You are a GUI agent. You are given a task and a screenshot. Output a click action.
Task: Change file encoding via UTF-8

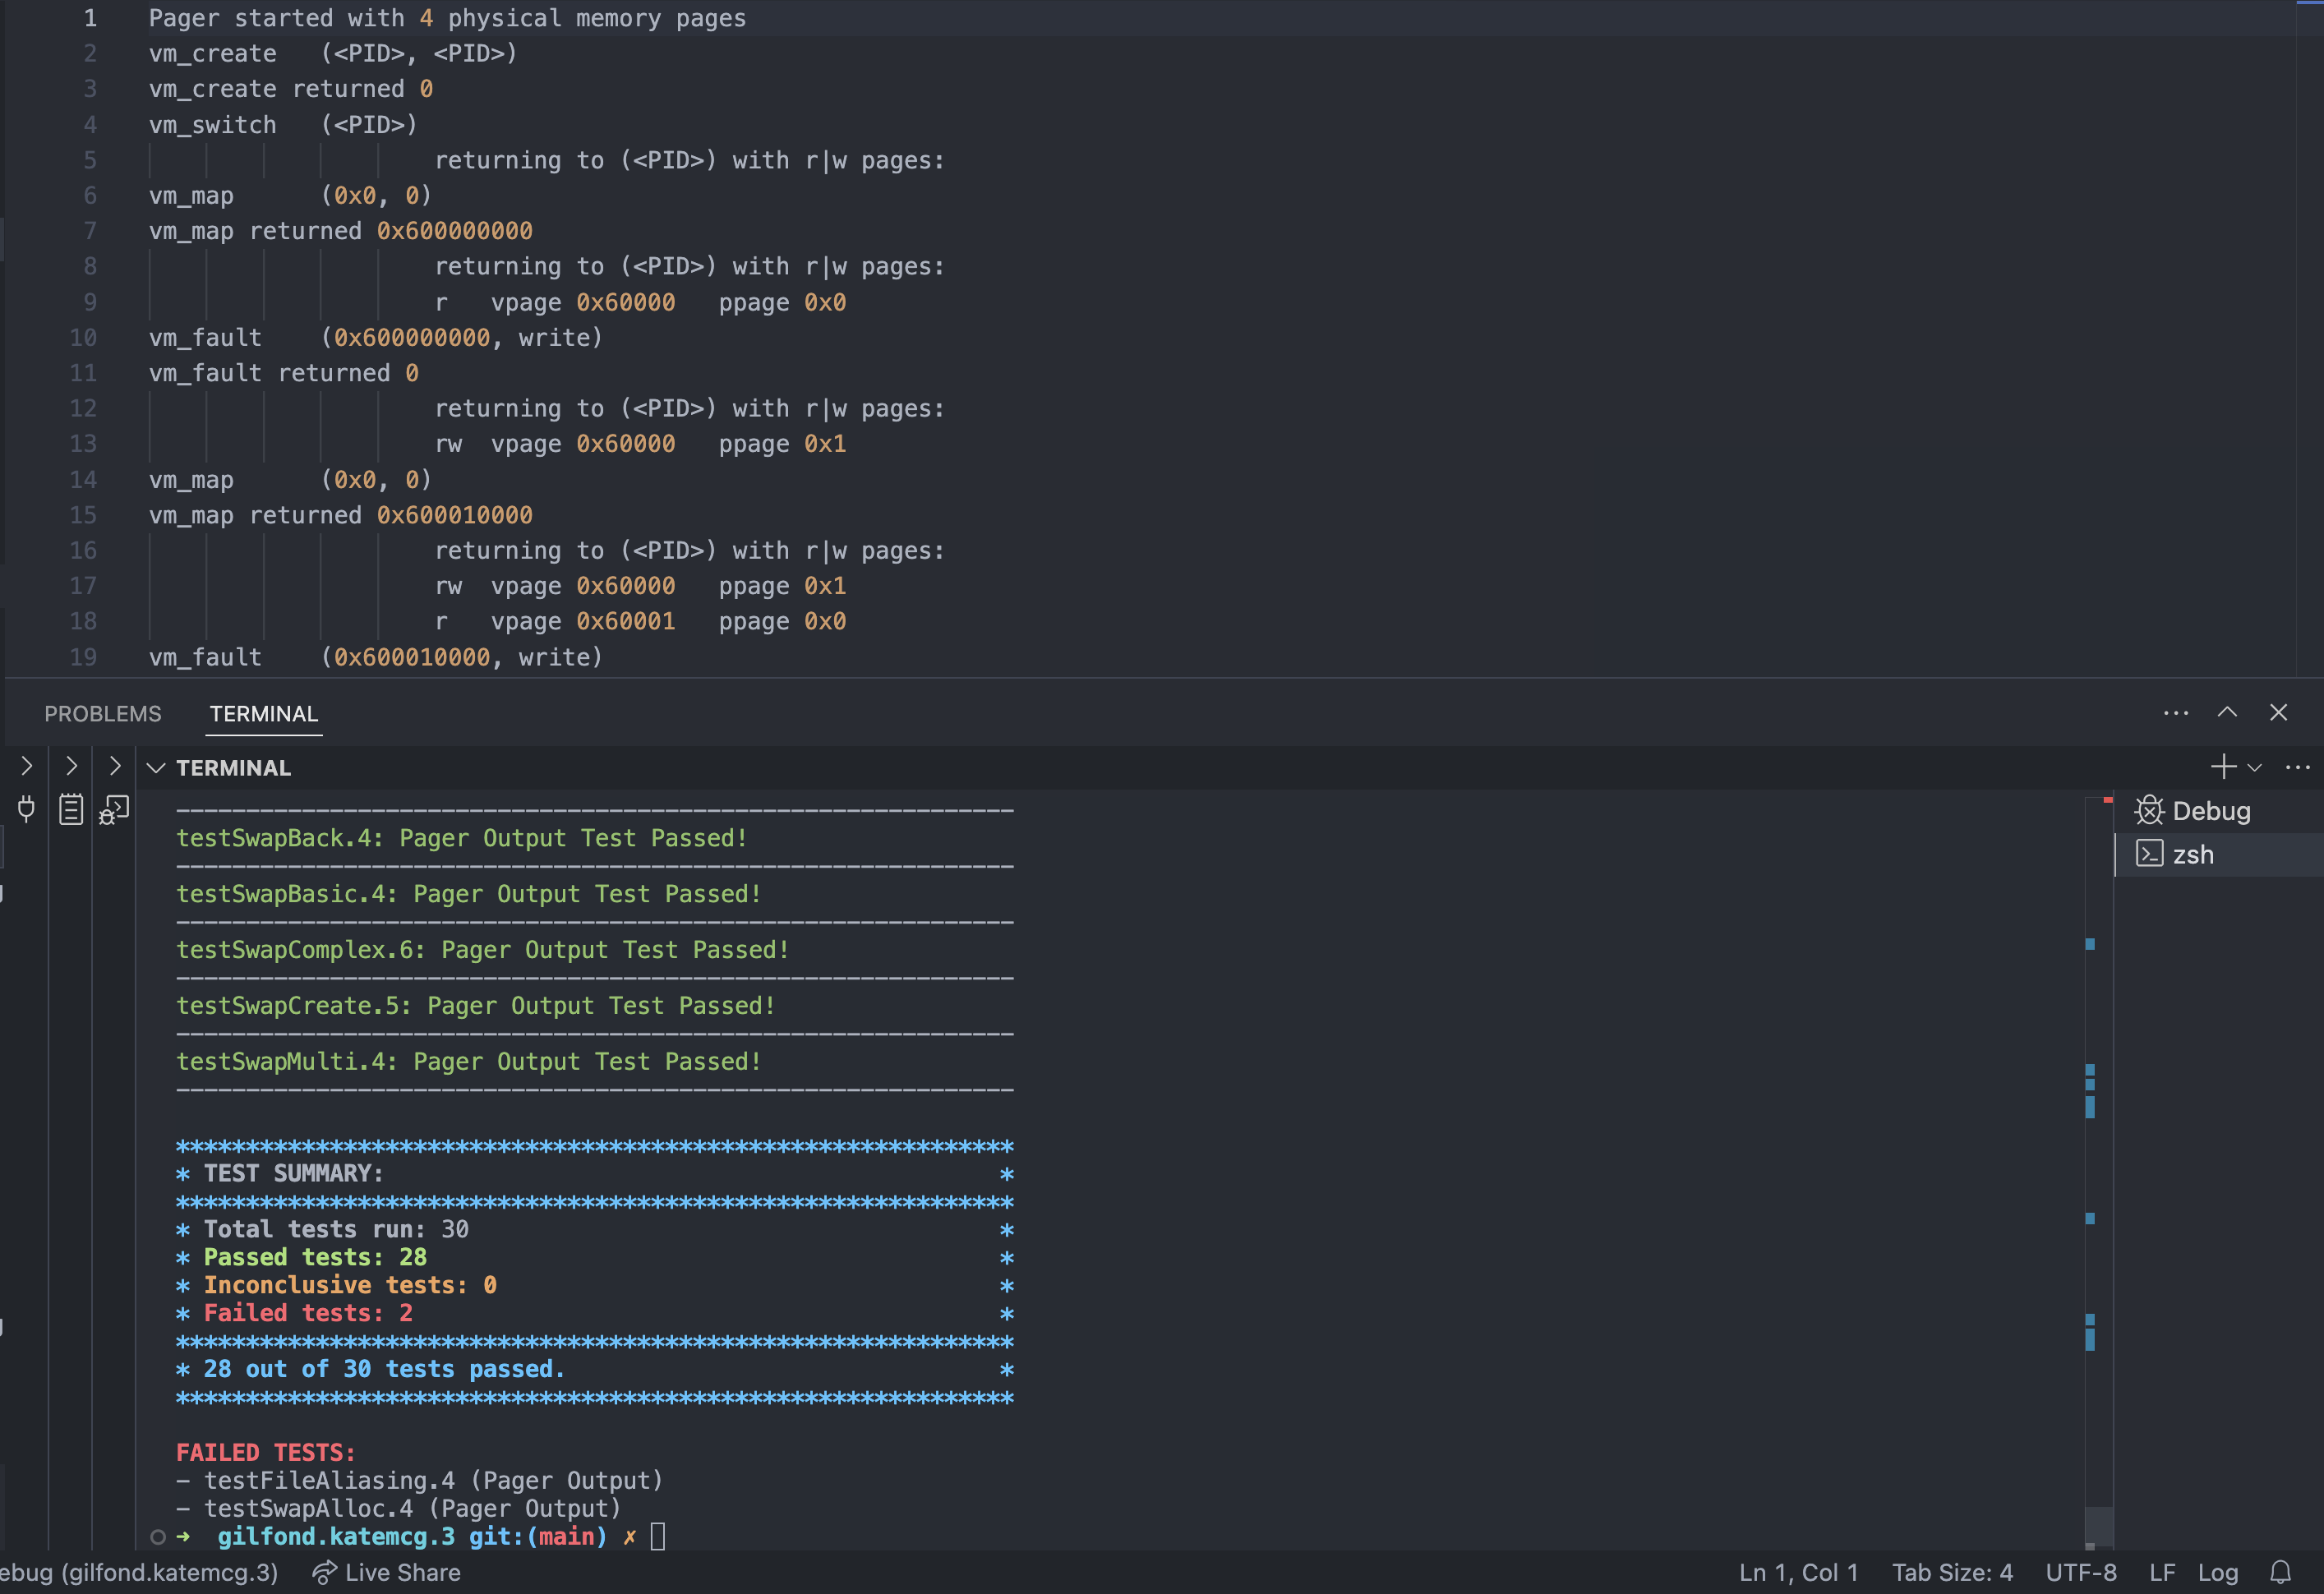(2081, 1572)
